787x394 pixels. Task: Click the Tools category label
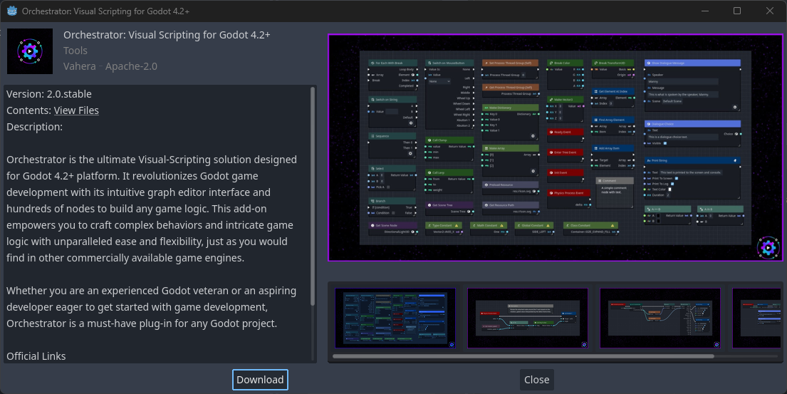point(75,51)
